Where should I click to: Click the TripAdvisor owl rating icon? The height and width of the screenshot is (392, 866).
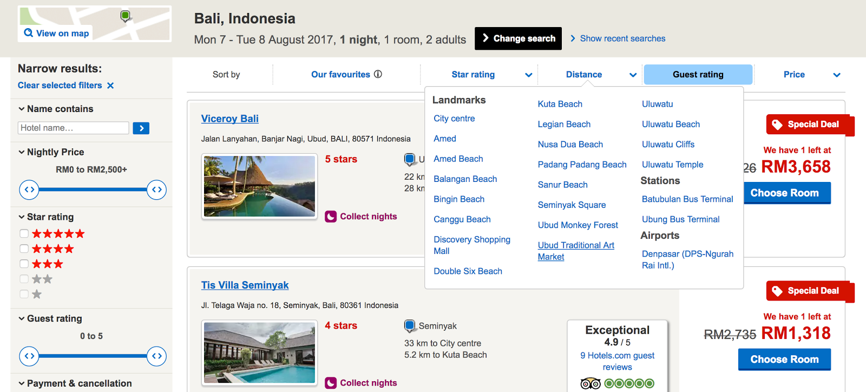coord(590,384)
